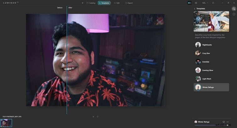The height and width of the screenshot is (128, 237).
Task: Apply the Cozy Den template
Action: pos(211,53)
